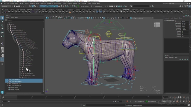Click the Layers menu in Layer Editor
Screen dimensions: 191x107
click(x=166, y=57)
